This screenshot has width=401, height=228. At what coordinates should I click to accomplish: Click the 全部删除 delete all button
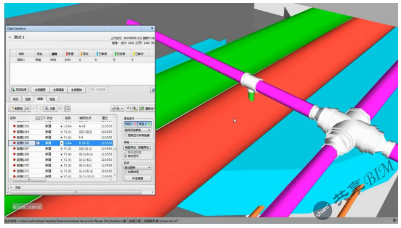click(x=76, y=90)
